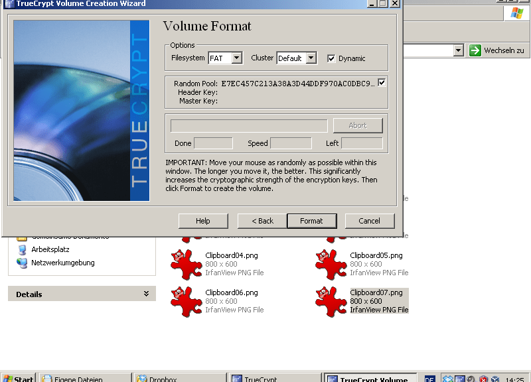Select the Clipboard04.png IrfanView file icon

pyautogui.click(x=186, y=264)
